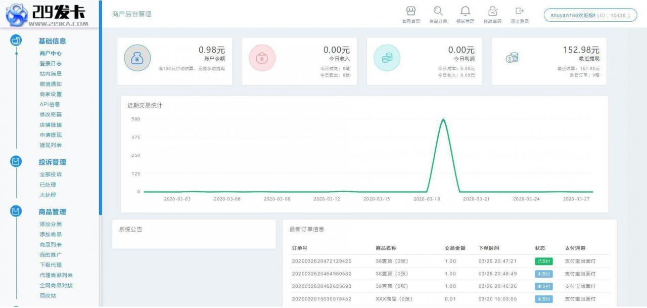Open 代理商品列表 in the sidebar
Screen dimensions: 647x308
point(56,275)
